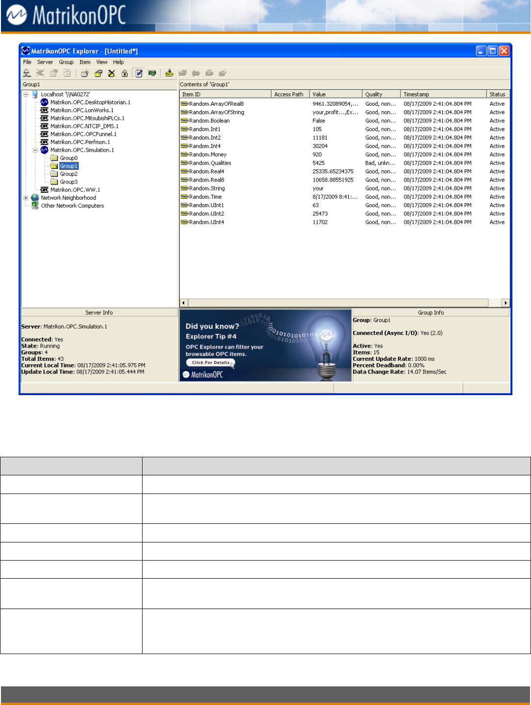531x705 pixels.
Task: Select the Group2 tree item
Action: click(69, 174)
